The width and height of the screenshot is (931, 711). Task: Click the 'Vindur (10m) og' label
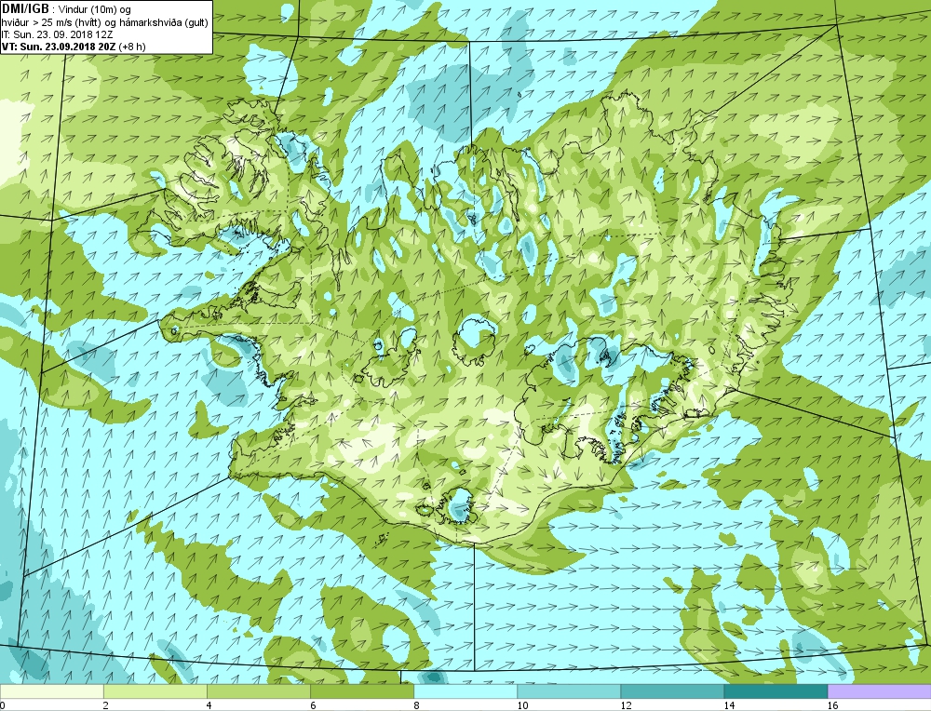point(94,9)
